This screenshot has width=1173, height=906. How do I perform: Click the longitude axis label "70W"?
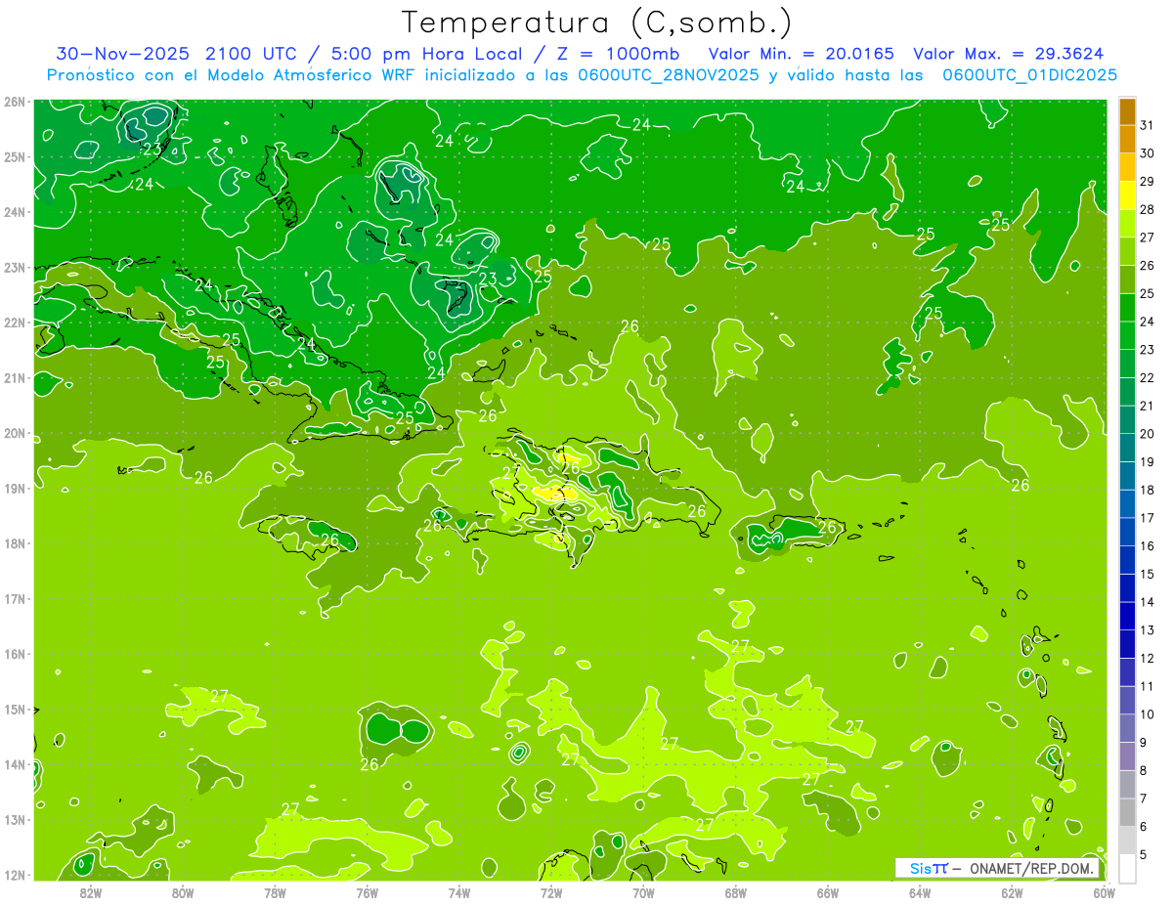pos(643,892)
